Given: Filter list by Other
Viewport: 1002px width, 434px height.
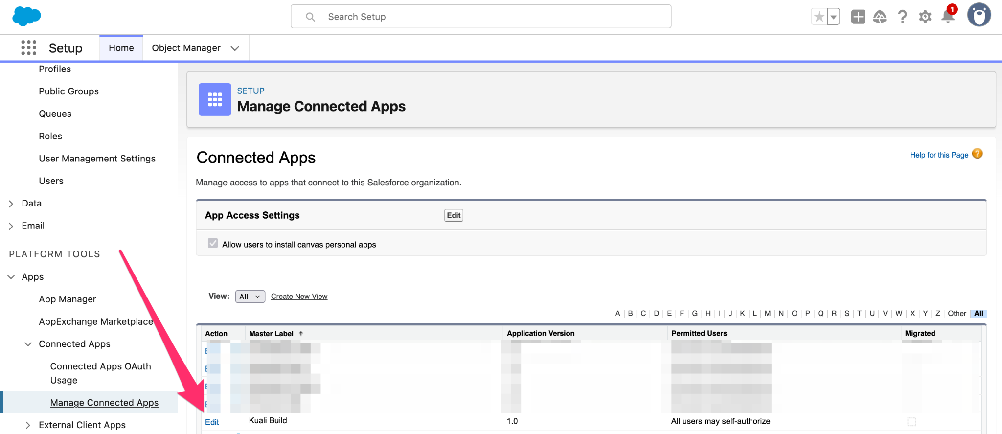Looking at the screenshot, I should coord(957,314).
